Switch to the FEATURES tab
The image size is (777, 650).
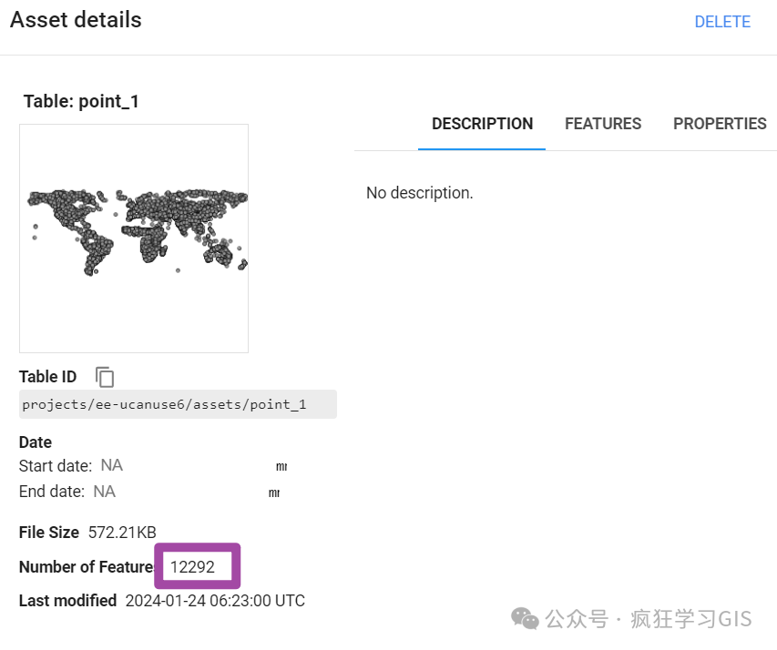(x=603, y=124)
